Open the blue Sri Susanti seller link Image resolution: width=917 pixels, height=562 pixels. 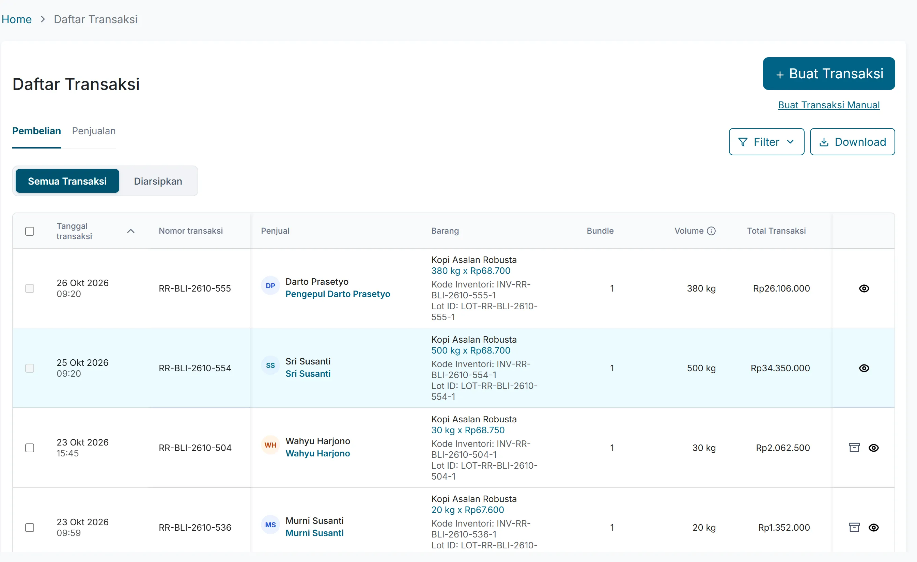(308, 374)
